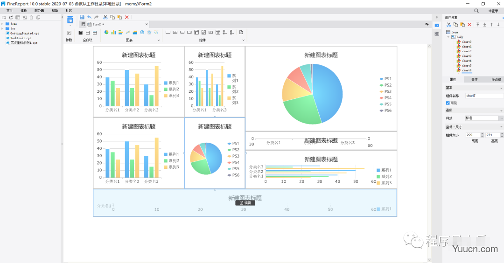Image resolution: width=504 pixels, height=263 pixels.
Task: Click the parameter panel P icon
Action: 69,33
